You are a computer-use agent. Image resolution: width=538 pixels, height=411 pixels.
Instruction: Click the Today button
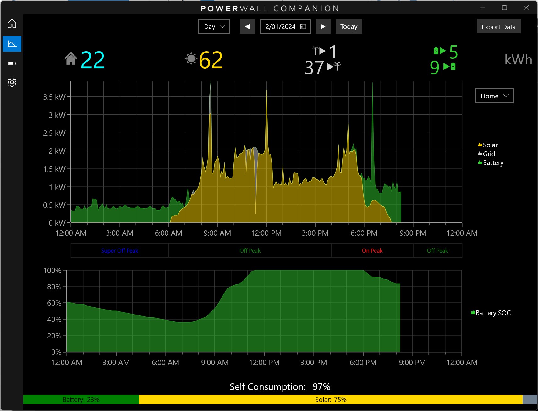point(349,26)
